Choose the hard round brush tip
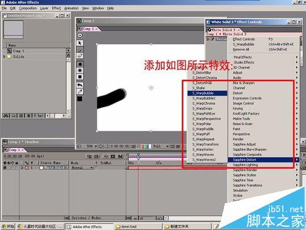306x230 pixels. tap(80, 64)
